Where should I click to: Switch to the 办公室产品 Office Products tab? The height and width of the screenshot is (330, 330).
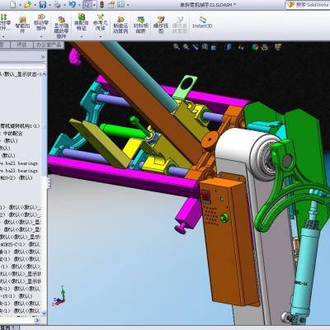click(x=49, y=45)
